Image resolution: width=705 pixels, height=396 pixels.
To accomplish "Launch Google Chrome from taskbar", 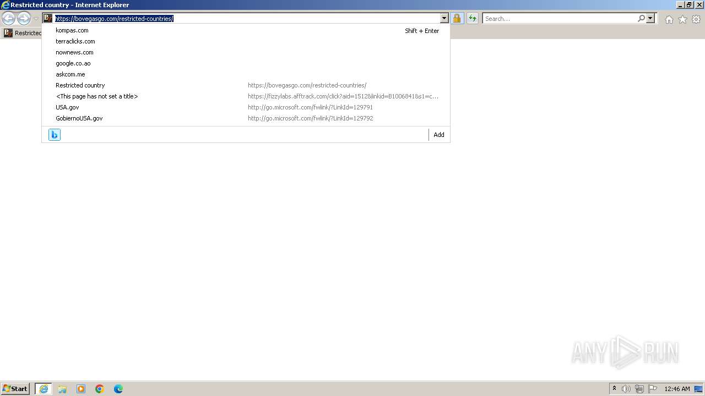I will click(100, 389).
